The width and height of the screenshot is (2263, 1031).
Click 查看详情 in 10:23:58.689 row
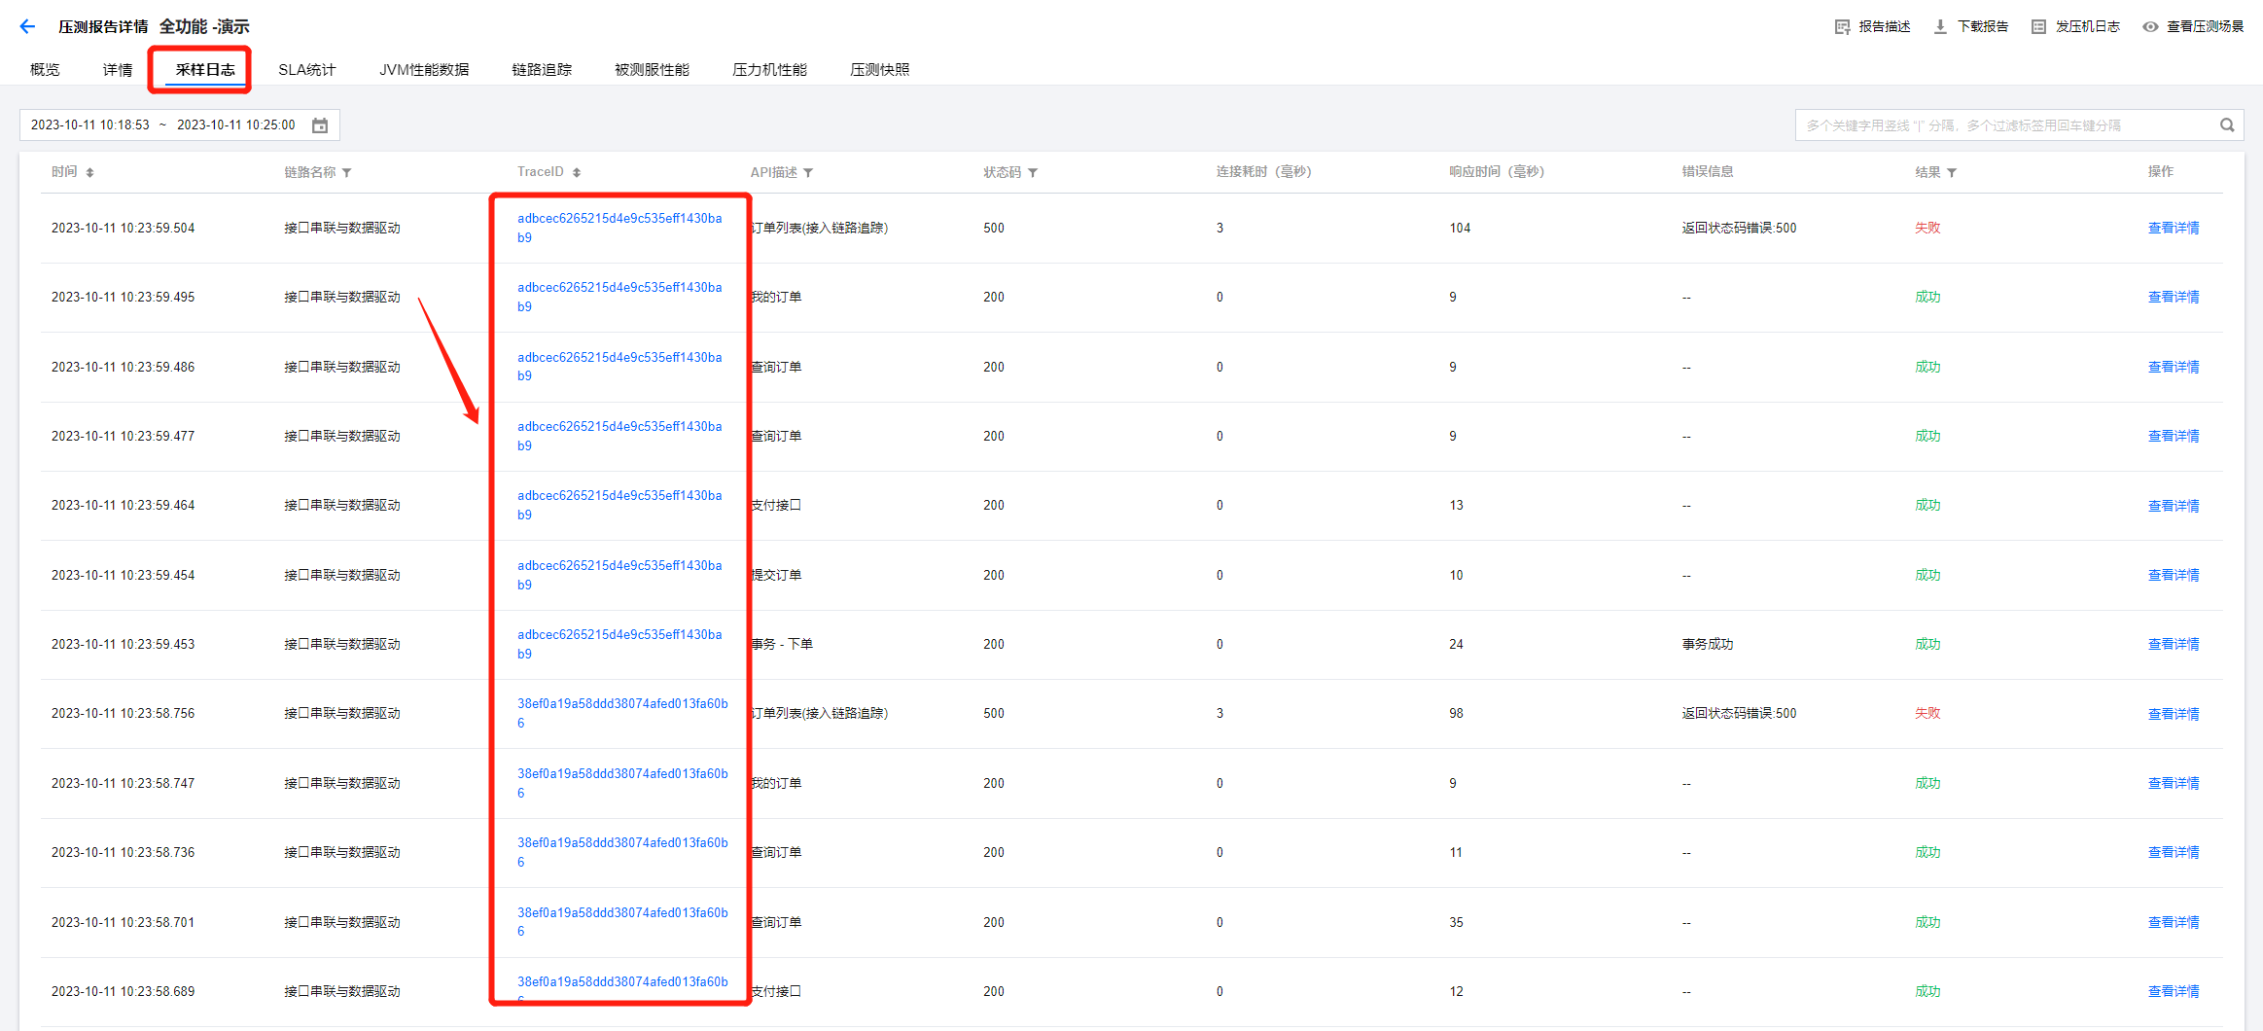coord(2174,991)
